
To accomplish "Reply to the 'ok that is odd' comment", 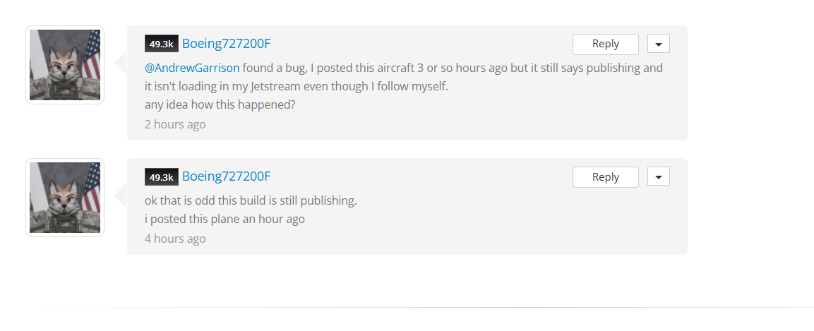I will [605, 177].
